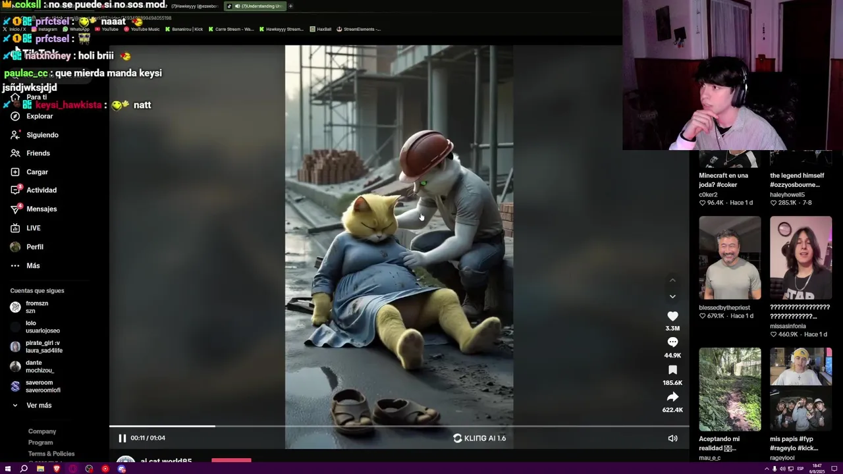Open Siguiendo in the sidebar
The width and height of the screenshot is (843, 474).
[x=42, y=135]
